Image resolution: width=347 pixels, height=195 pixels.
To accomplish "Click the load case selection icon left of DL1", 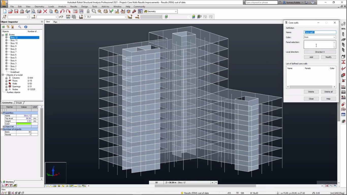I will pyautogui.click(x=81, y=17).
